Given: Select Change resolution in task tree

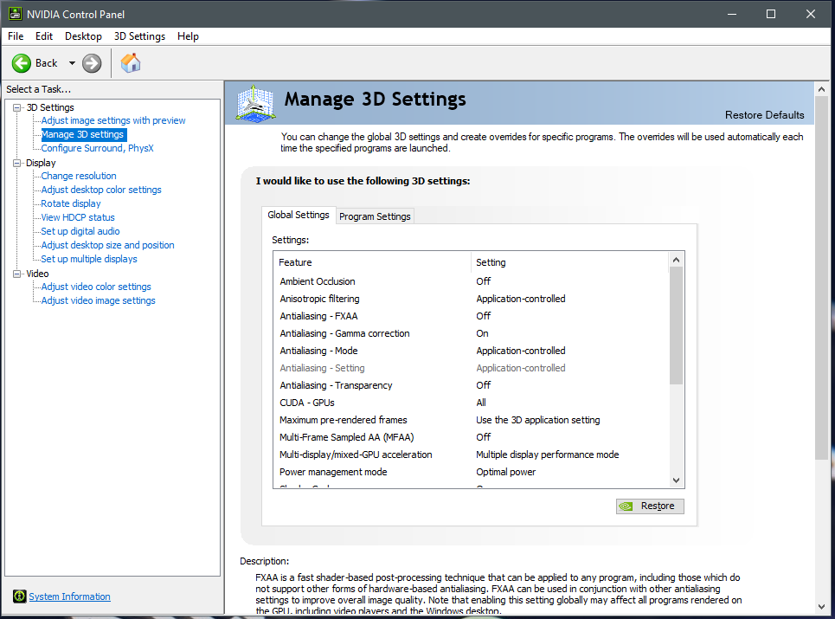Looking at the screenshot, I should coord(79,176).
